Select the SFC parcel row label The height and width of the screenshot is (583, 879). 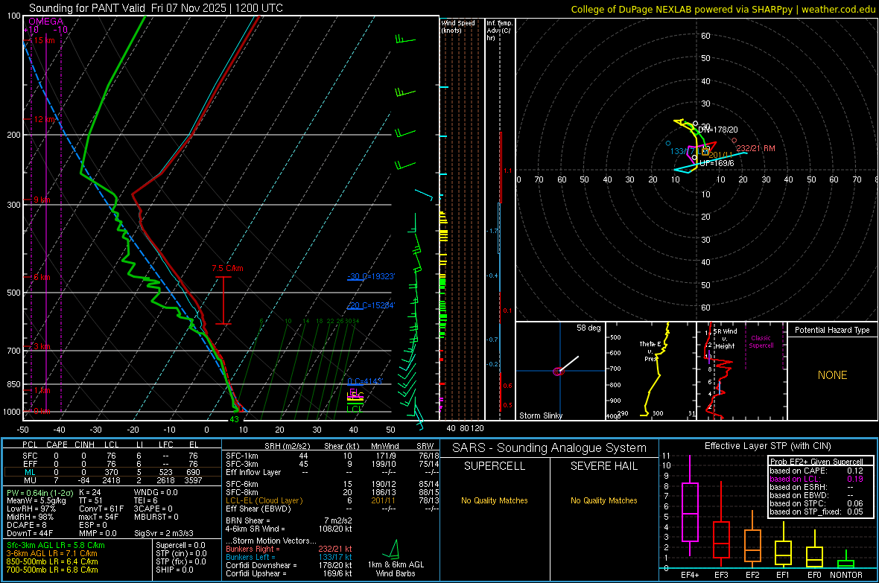[30, 456]
